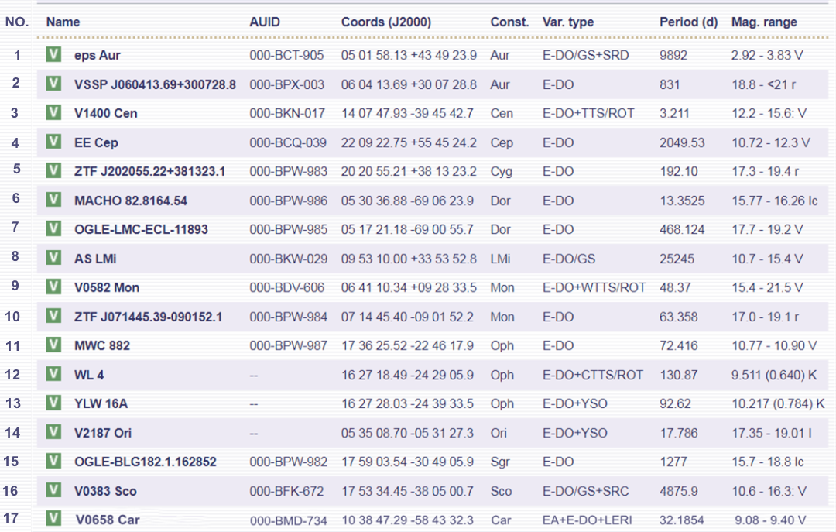Sort by Mag. range column header
Screen dimensions: 836x532
point(764,22)
